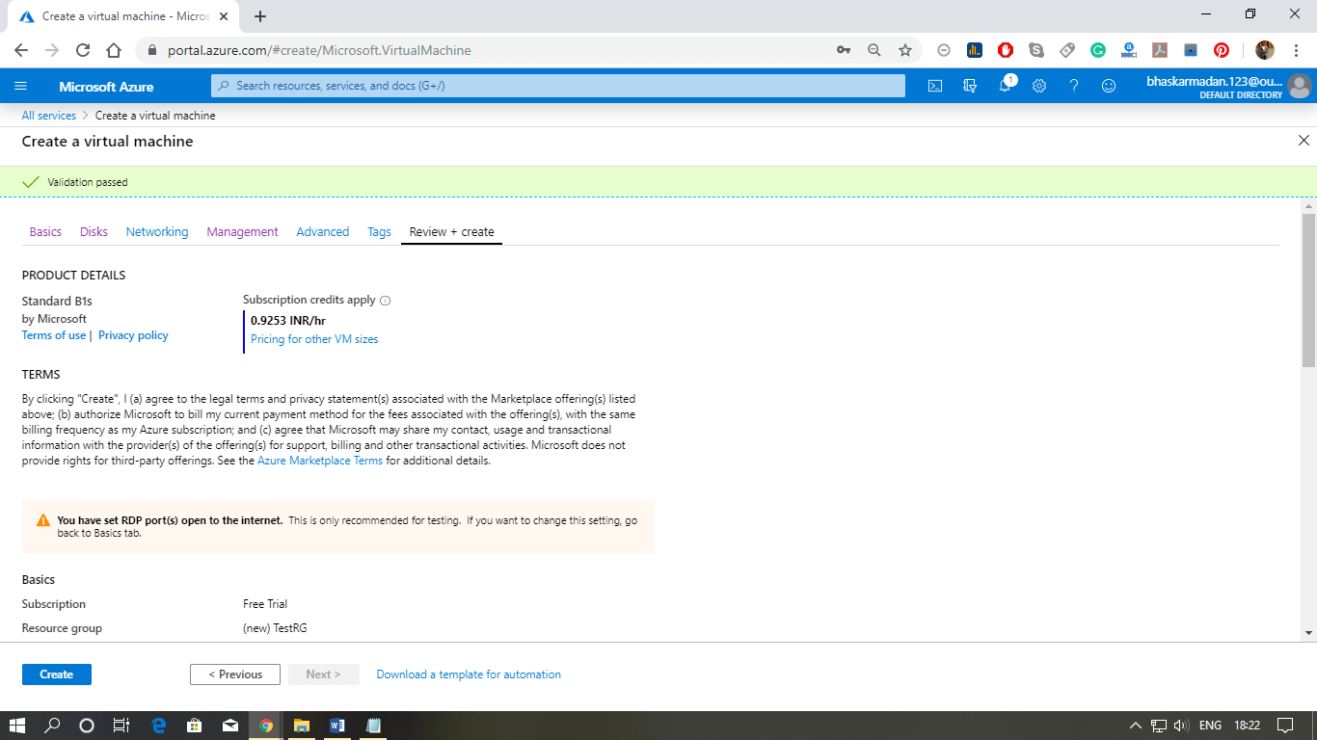The width and height of the screenshot is (1317, 740).
Task: Open portal settings gear
Action: point(1039,86)
